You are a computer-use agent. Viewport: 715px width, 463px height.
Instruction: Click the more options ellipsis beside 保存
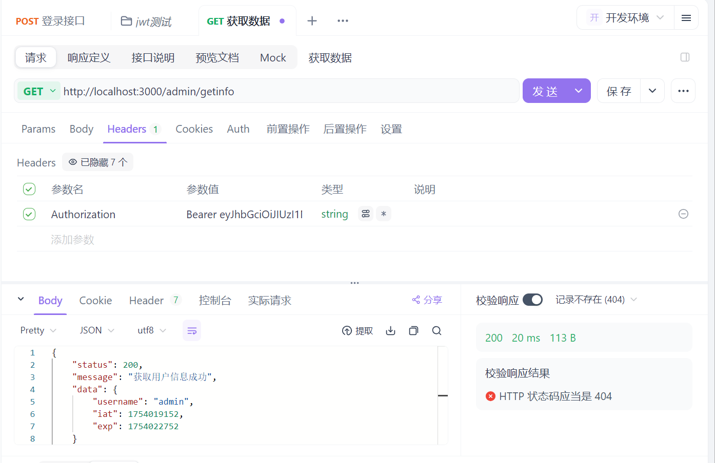[x=683, y=91]
